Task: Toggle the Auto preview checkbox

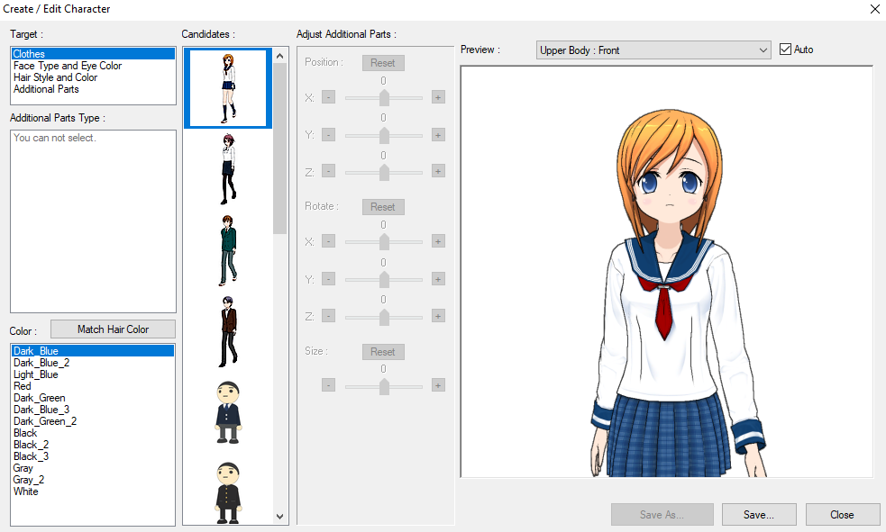Action: point(785,50)
